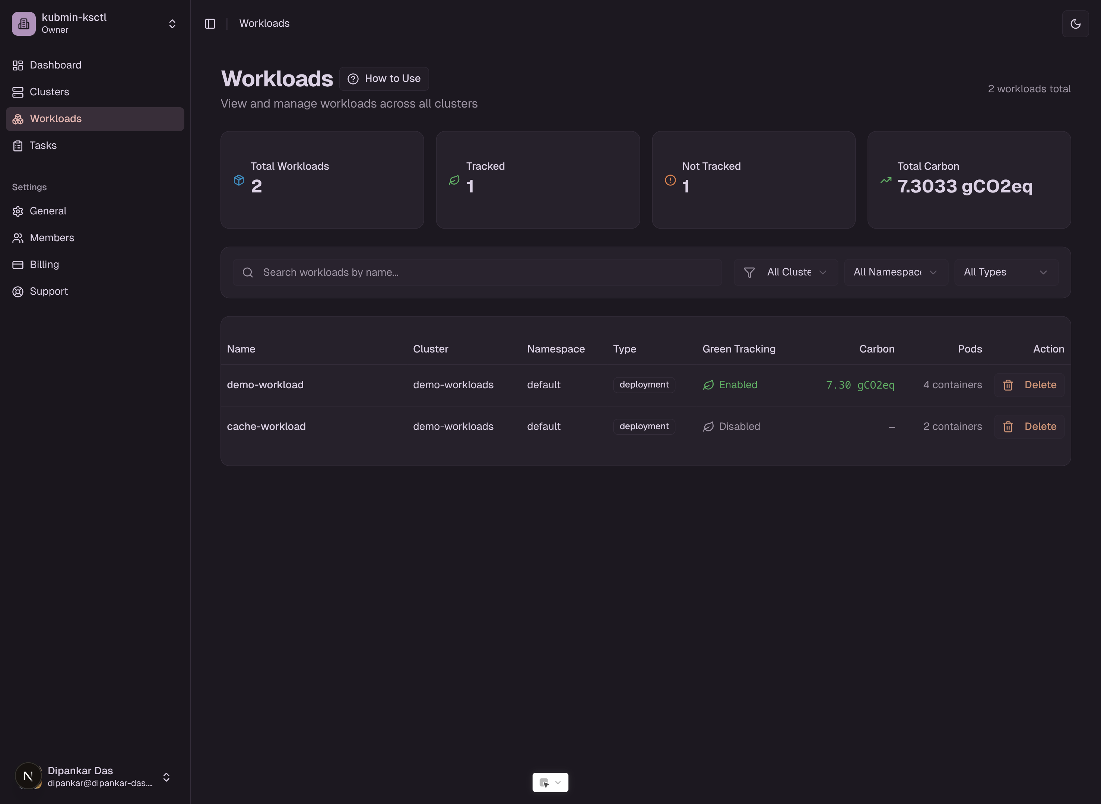The height and width of the screenshot is (804, 1101).
Task: Open Billing using the card icon
Action: pos(18,264)
